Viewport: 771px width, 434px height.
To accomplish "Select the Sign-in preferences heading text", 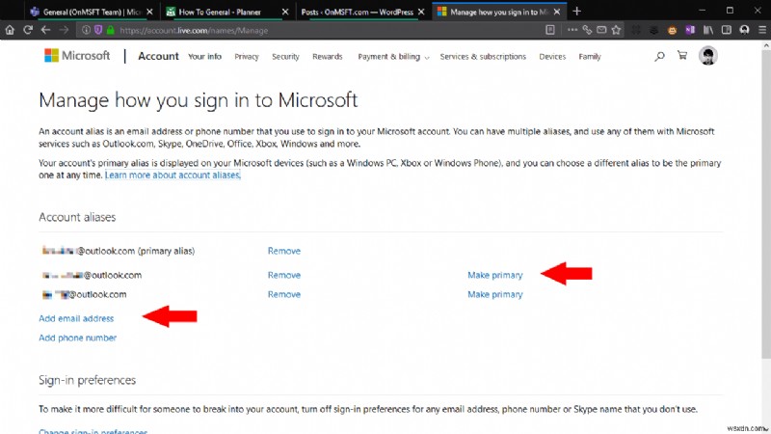I will point(87,380).
